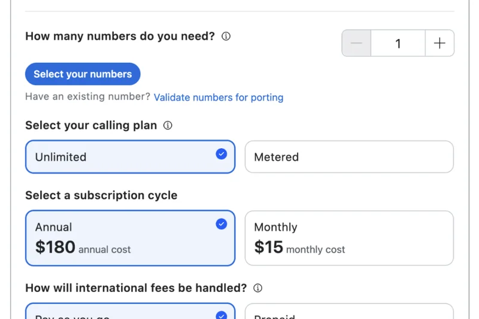Click the checkmark on the Pay as you go card
This screenshot has width=479, height=319.
tap(222, 315)
